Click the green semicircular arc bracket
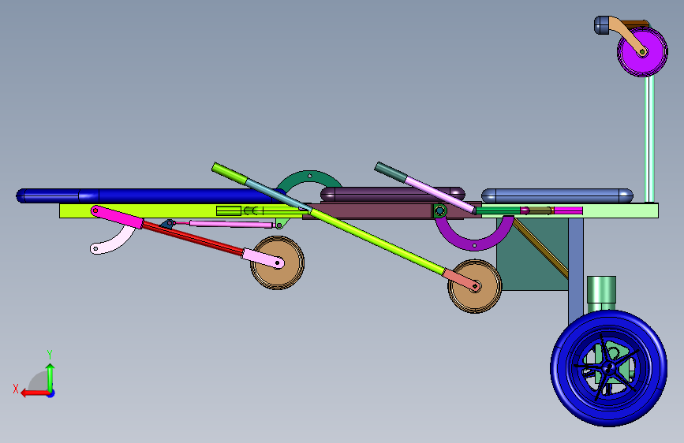 (309, 180)
